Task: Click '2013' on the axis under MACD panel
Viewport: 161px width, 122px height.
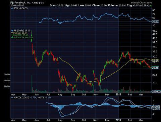Action: (118, 120)
